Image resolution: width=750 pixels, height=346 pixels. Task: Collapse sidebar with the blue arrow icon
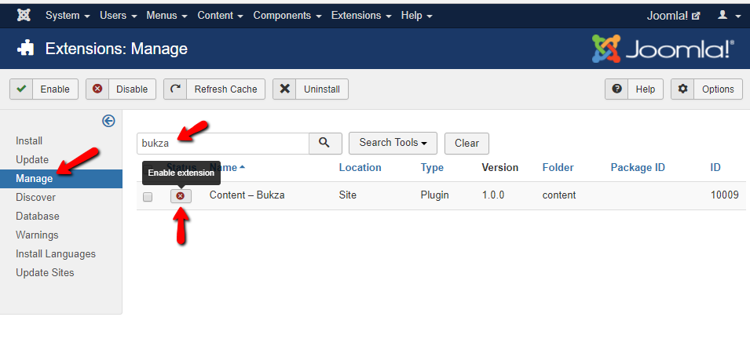point(109,121)
